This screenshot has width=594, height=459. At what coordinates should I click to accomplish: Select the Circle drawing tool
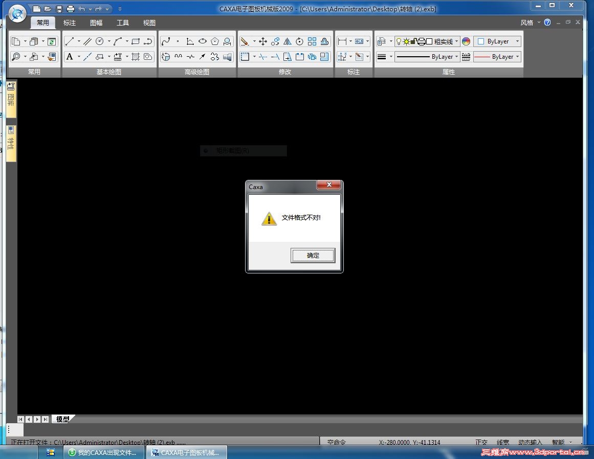click(x=100, y=41)
